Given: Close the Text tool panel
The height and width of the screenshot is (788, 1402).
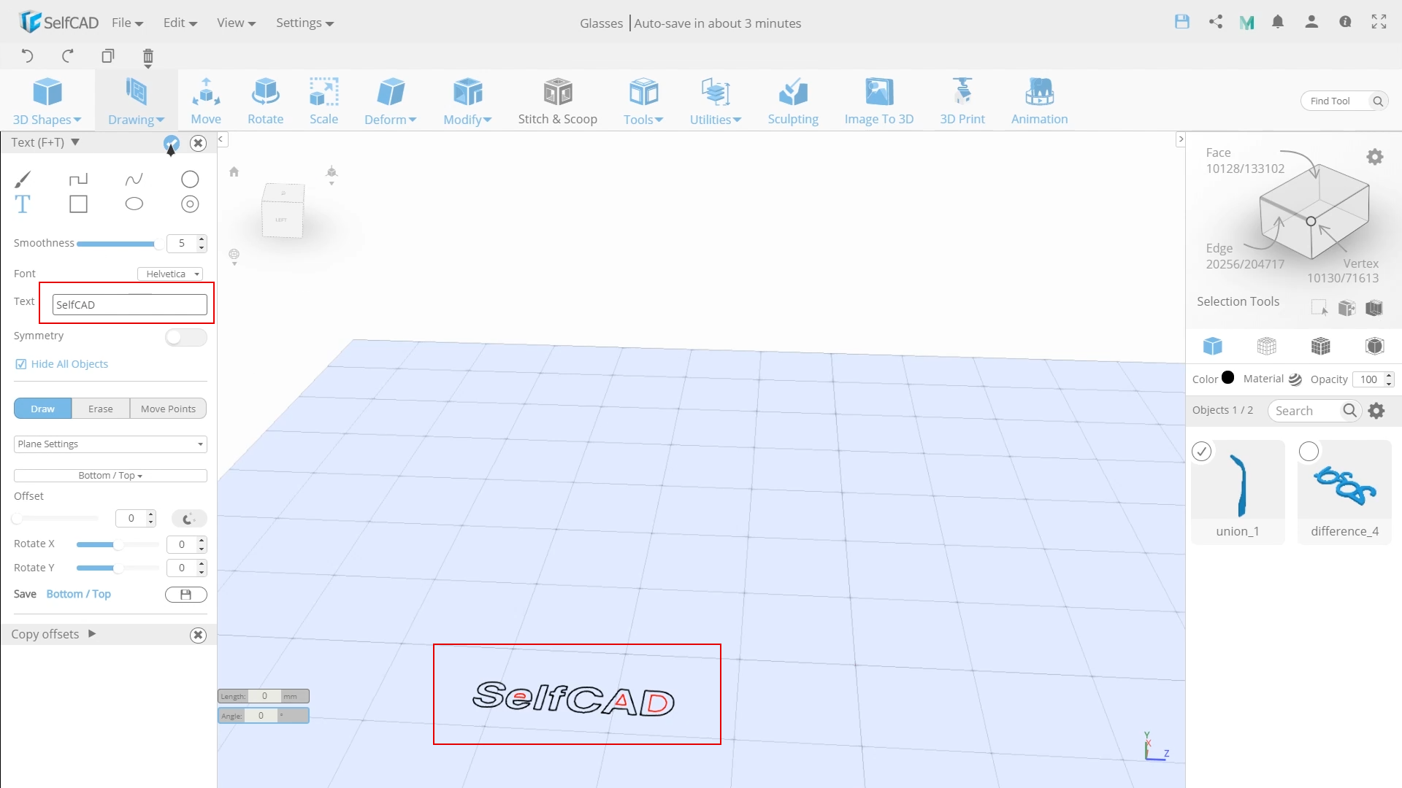Looking at the screenshot, I should coord(198,143).
